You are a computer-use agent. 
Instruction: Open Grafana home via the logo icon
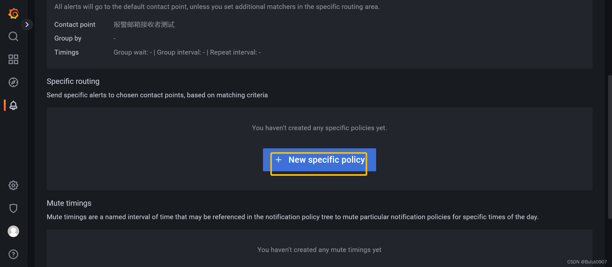(13, 13)
